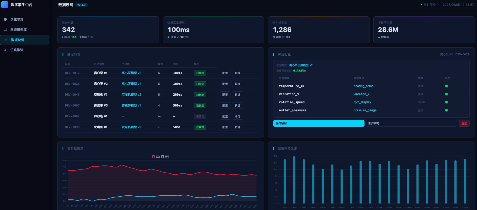
Task: Toggle the 温度 legend series
Action: pos(156,157)
